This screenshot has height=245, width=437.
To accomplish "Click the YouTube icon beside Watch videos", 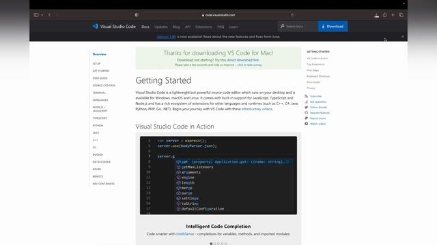I will 307,124.
